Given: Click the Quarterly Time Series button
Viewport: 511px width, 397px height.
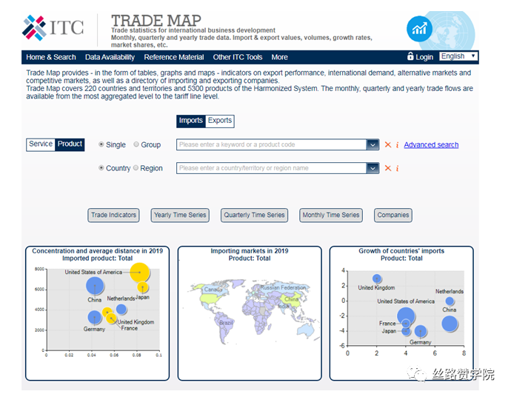Looking at the screenshot, I should pos(254,215).
